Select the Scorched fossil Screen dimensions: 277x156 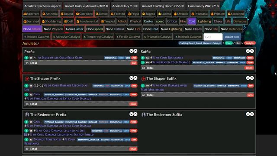pos(235,13)
